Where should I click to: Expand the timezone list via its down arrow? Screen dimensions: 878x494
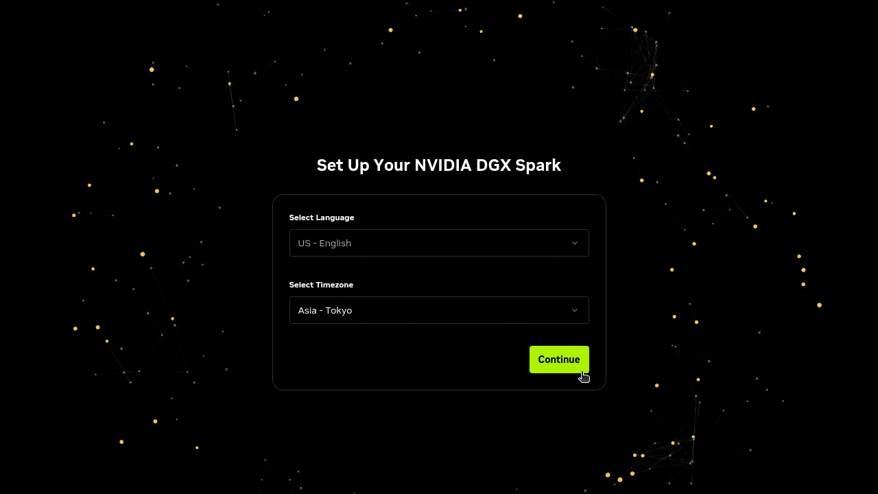575,310
